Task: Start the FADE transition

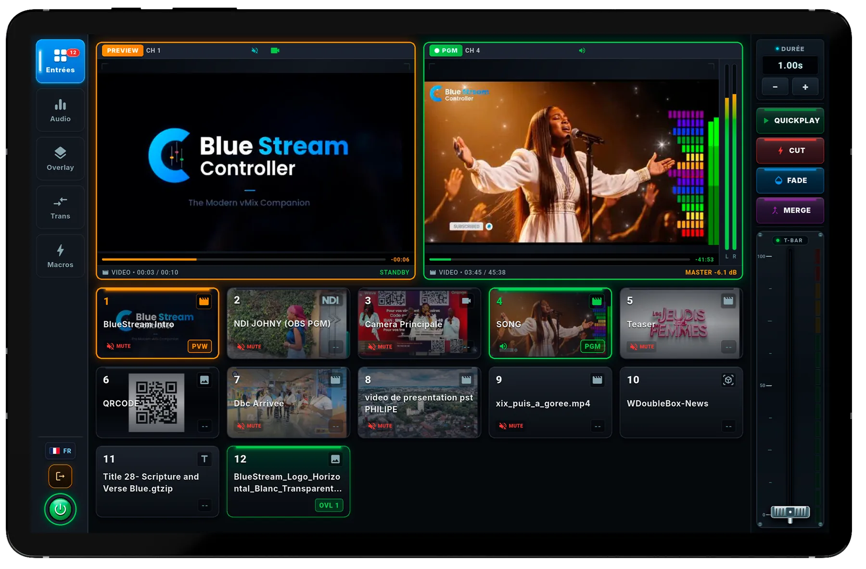Action: point(790,180)
